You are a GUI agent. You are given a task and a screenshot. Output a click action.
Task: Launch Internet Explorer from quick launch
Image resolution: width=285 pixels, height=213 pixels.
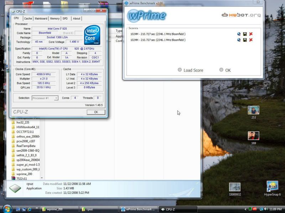[30, 209]
